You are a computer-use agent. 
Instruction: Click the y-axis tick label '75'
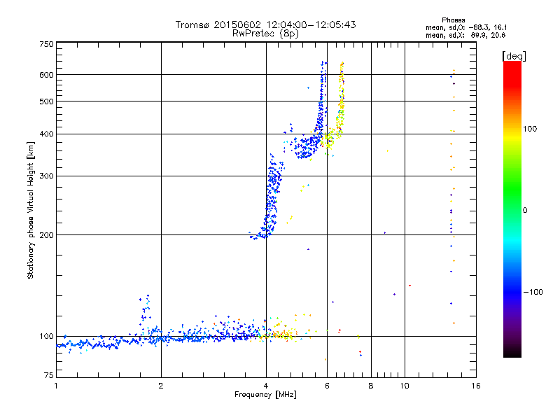[49, 375]
